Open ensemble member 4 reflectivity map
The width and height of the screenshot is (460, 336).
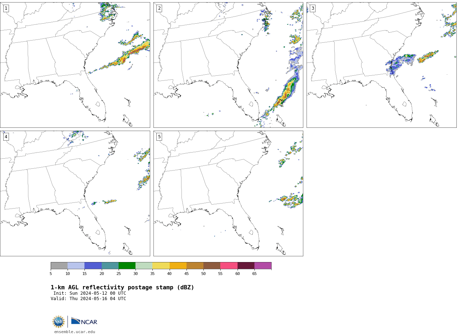click(x=75, y=193)
